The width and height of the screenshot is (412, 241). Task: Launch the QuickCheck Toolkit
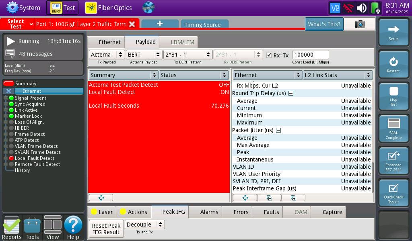click(x=393, y=194)
